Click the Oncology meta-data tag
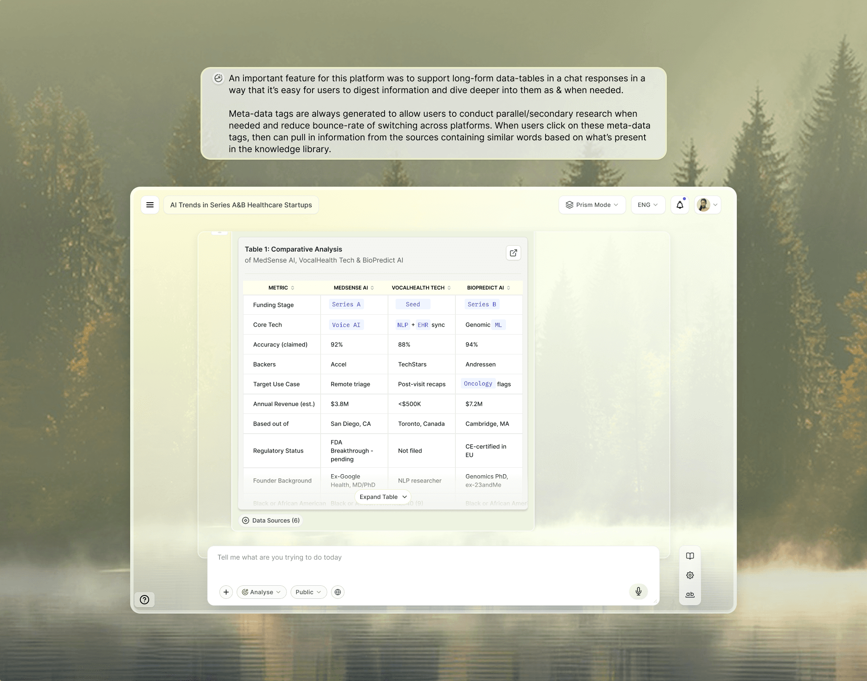 pos(478,383)
